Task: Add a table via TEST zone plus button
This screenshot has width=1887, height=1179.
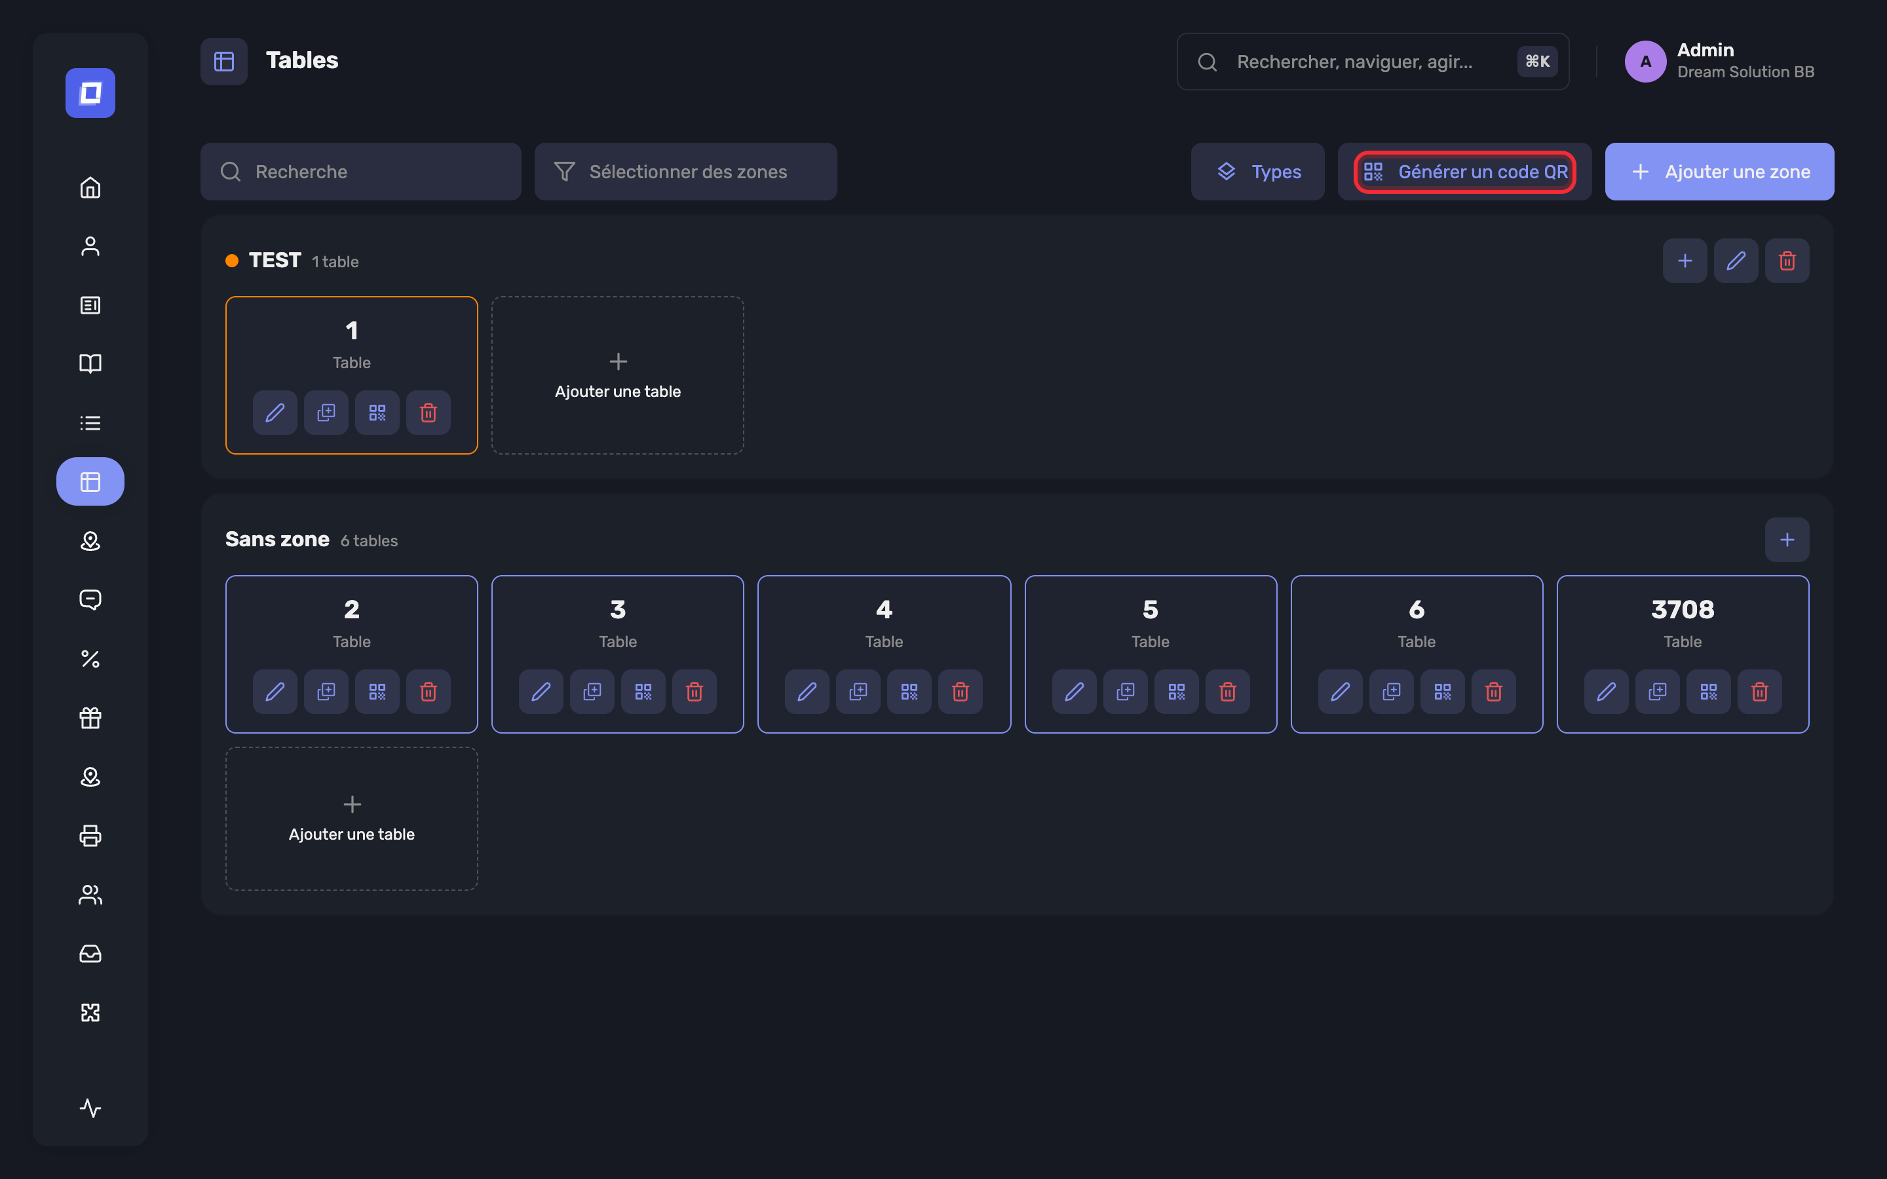Action: tap(1685, 261)
